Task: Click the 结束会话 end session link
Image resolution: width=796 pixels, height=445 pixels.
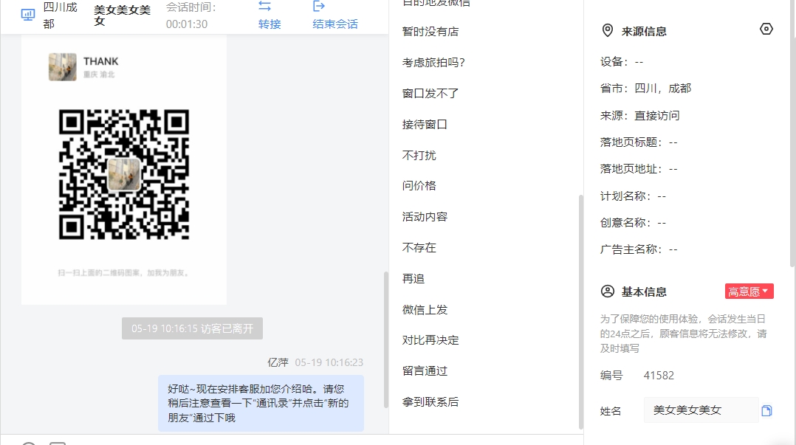Action: [x=335, y=24]
